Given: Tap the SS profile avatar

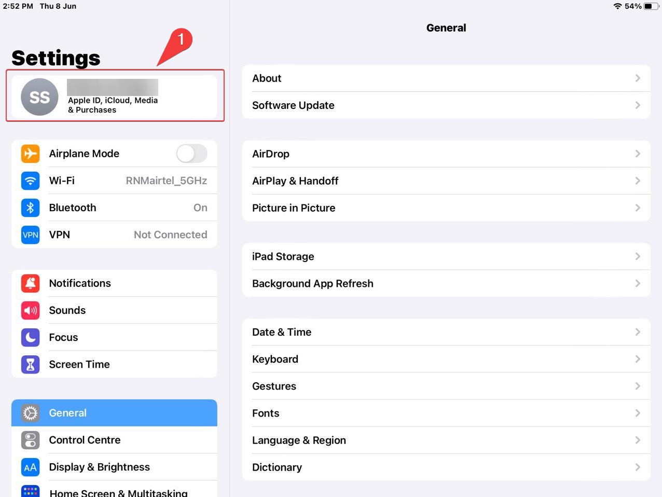Looking at the screenshot, I should click(x=39, y=97).
